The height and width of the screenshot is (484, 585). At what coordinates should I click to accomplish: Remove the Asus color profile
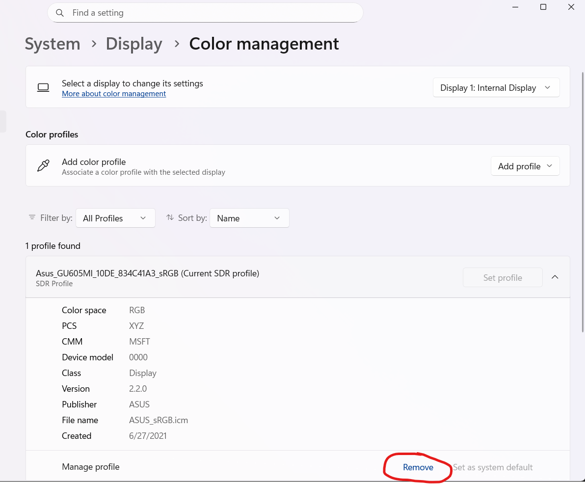pyautogui.click(x=418, y=467)
